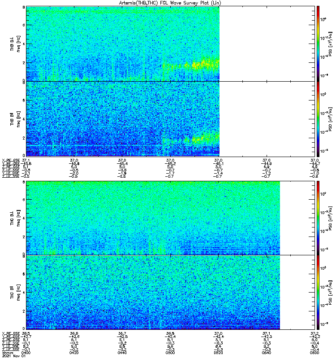Image resolution: width=336 pixels, height=359 pixels.
Task: Click the X_RE_GSE row label under THC panels
Action: [x=11, y=333]
